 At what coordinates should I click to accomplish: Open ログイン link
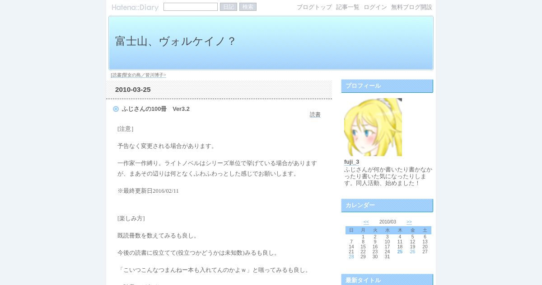coord(375,7)
